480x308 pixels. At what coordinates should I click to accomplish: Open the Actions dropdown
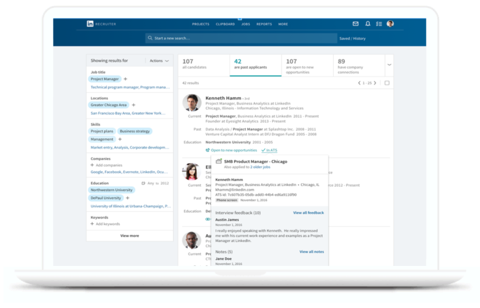(159, 60)
